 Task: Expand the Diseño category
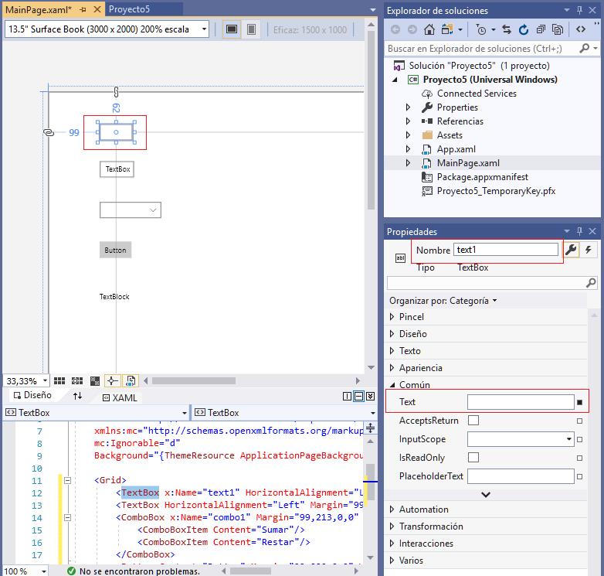click(392, 334)
